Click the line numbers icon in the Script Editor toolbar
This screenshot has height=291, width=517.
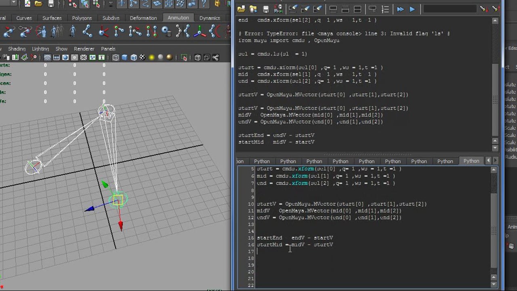click(385, 9)
